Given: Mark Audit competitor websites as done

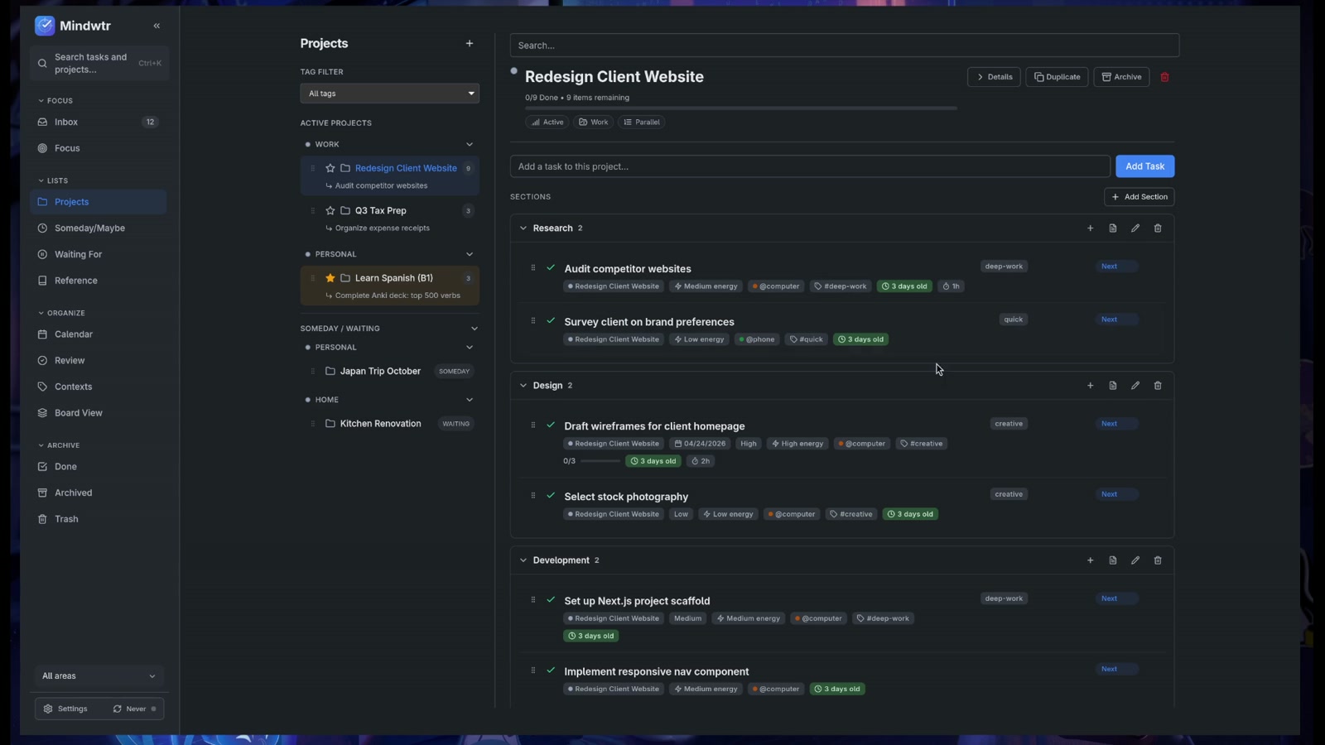Looking at the screenshot, I should 551,267.
